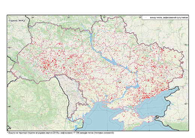195x138 pixels.
Task: Click the hatched Kakhovka reservoir in the south
Action: [132, 86]
